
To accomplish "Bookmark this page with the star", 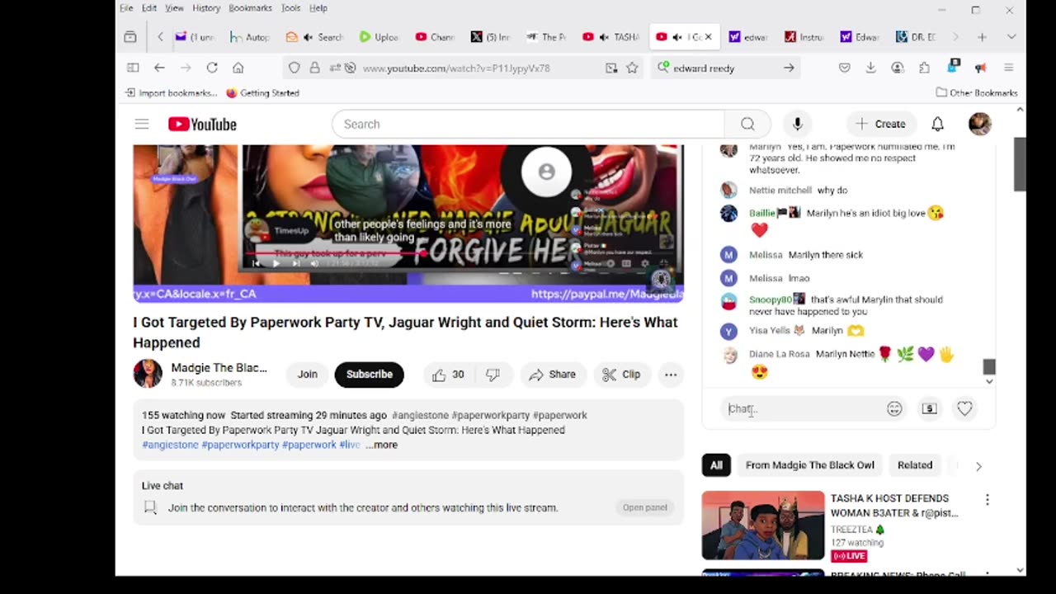I will 632,68.
